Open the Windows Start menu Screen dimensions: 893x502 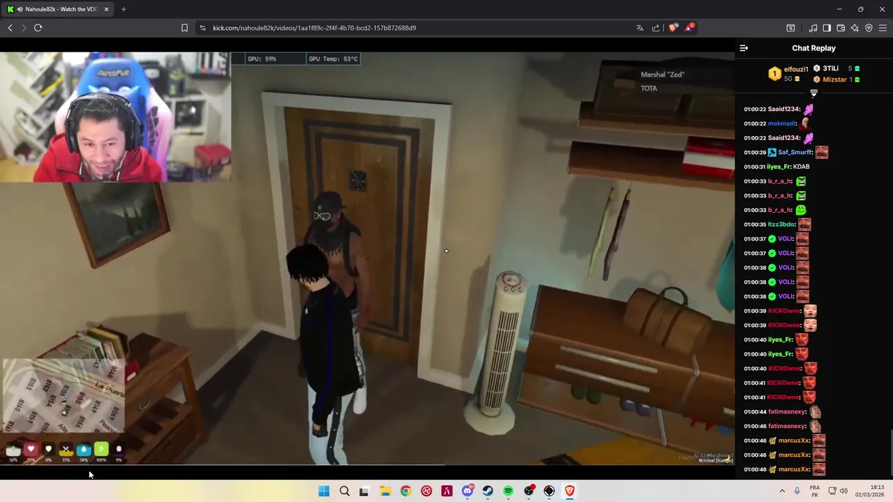(x=324, y=492)
